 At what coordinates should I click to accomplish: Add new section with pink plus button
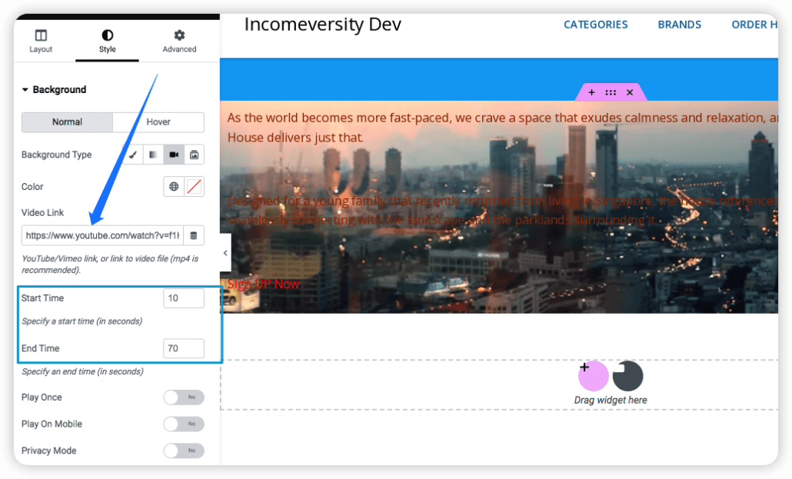593,376
